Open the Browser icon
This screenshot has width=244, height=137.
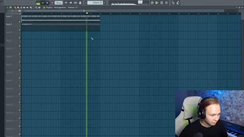(173, 3)
